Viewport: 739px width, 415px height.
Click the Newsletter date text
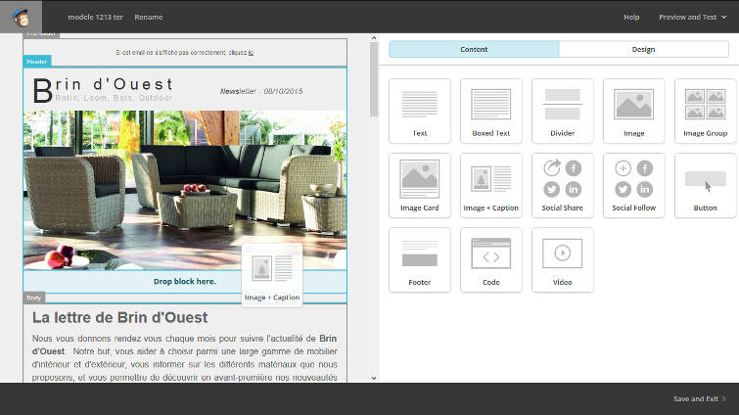pyautogui.click(x=261, y=91)
